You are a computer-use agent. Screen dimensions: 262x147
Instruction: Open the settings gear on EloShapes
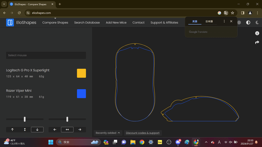click(239, 23)
